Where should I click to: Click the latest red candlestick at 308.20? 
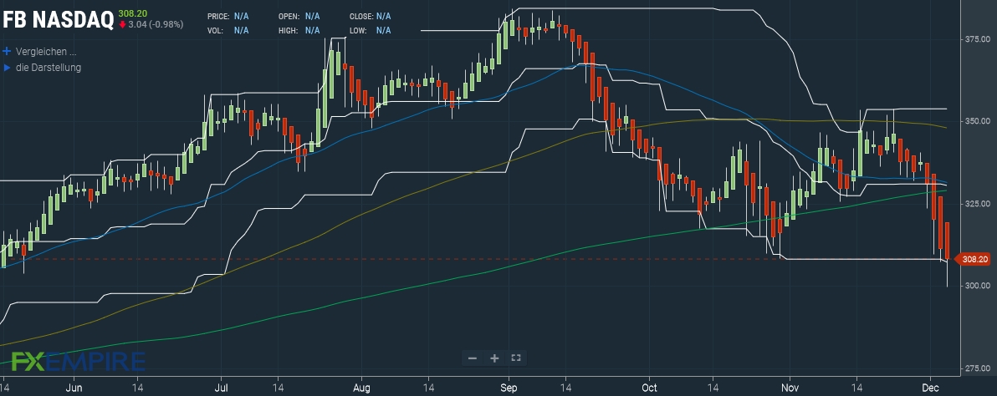pyautogui.click(x=948, y=241)
